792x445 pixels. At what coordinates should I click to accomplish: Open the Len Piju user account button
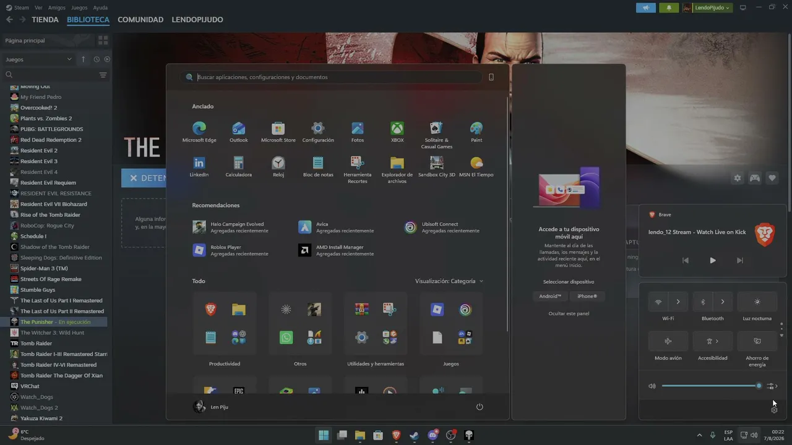tap(211, 407)
